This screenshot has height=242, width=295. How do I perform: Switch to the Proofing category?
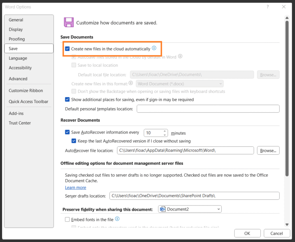[17, 39]
